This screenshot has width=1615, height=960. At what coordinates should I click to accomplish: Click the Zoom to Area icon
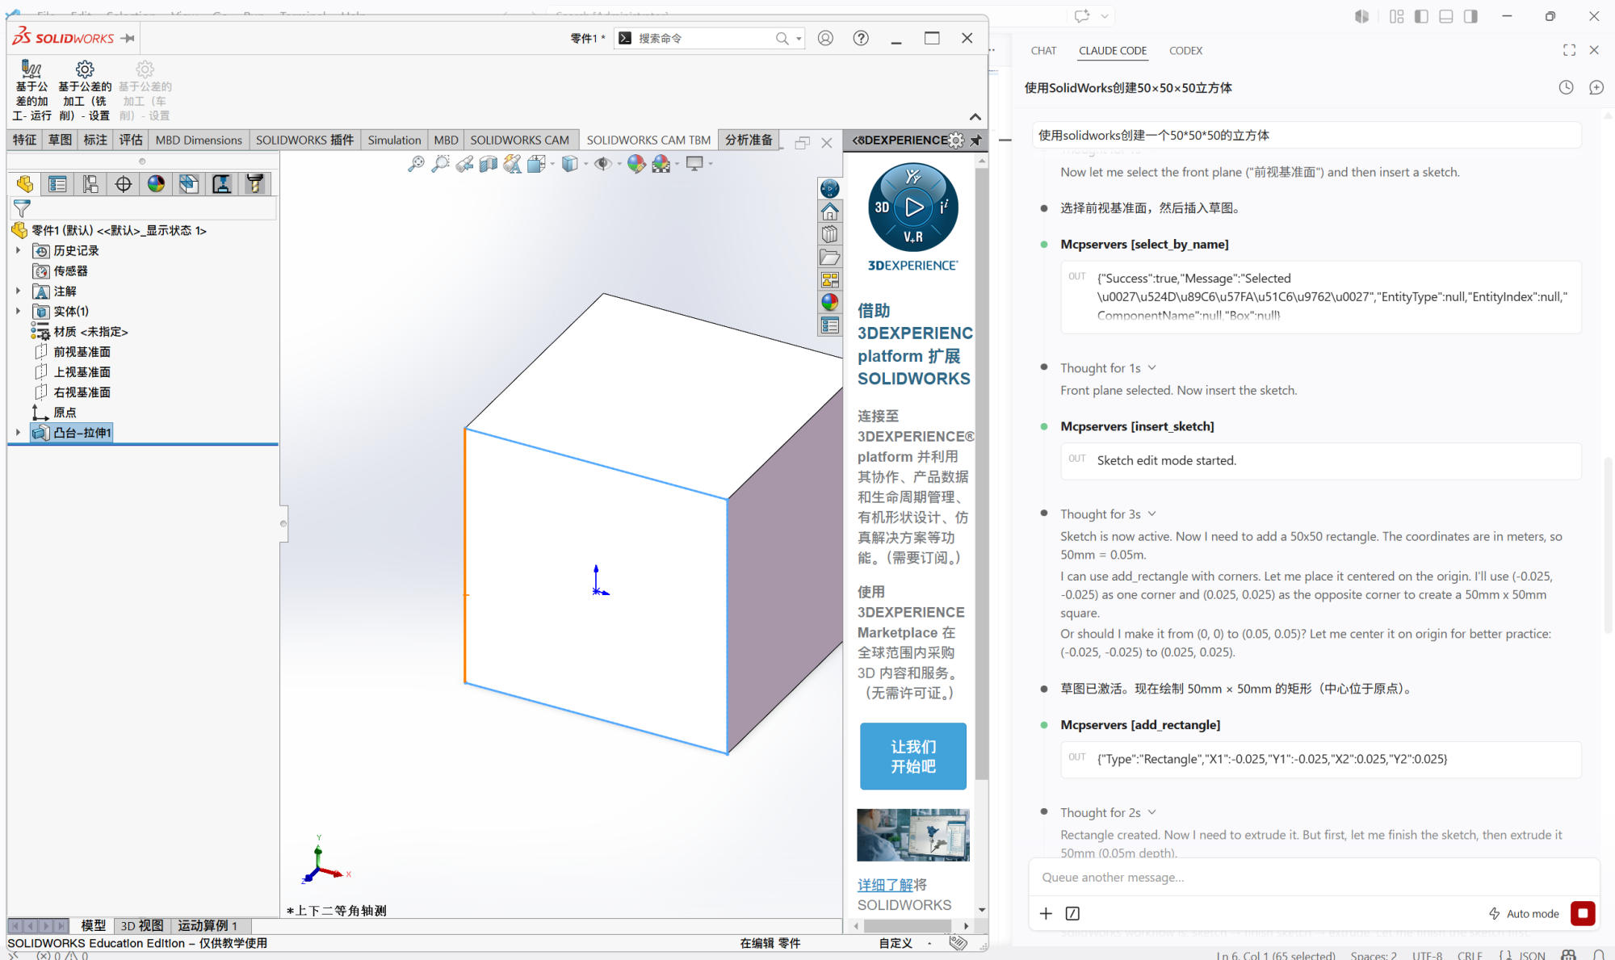click(x=440, y=164)
